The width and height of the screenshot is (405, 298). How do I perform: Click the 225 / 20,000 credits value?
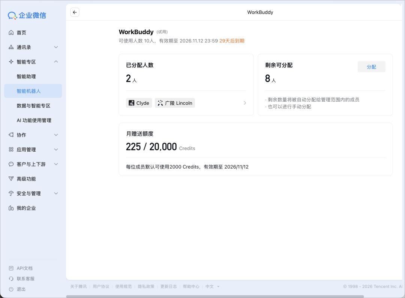151,147
